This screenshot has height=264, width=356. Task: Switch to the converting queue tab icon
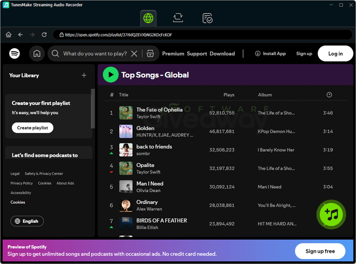pyautogui.click(x=178, y=18)
